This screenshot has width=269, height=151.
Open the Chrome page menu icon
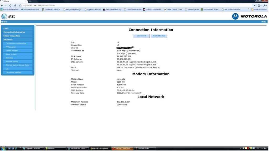[x=260, y=6]
